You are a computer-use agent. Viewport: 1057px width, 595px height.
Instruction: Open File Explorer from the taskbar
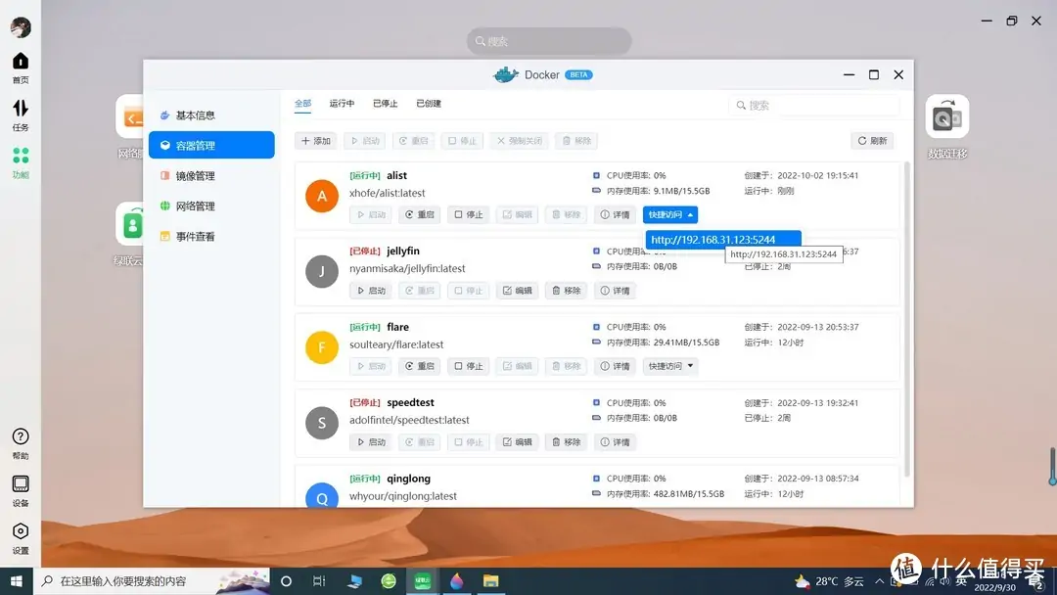point(490,580)
